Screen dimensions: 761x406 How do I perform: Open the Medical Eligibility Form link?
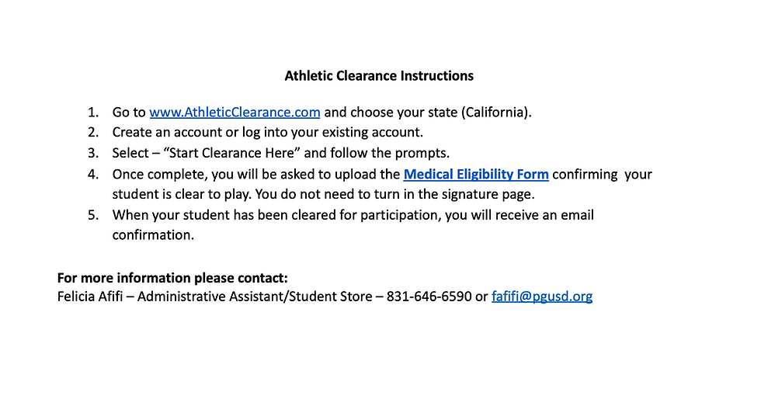[x=476, y=174]
